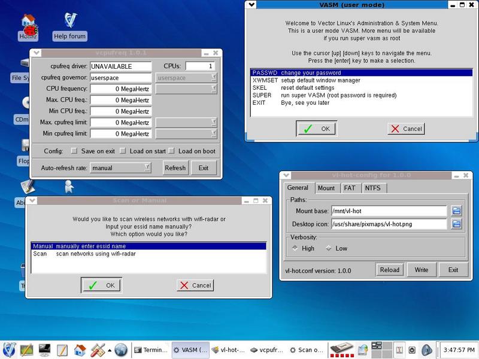Browse for the Desktop icon file
The height and width of the screenshot is (359, 479).
tap(456, 224)
